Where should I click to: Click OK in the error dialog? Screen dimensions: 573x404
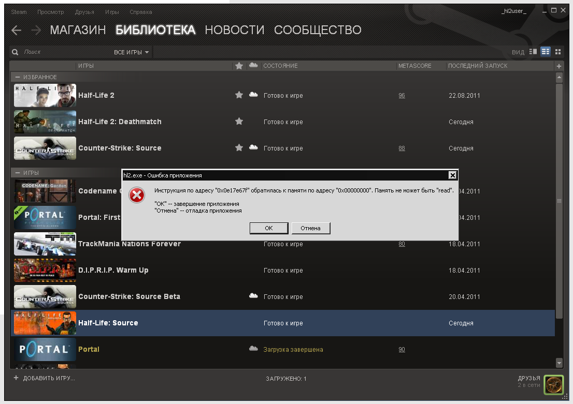[269, 228]
